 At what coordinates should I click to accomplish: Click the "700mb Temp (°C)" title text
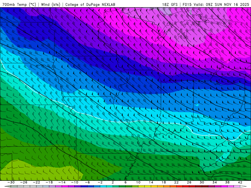[x=19, y=4]
